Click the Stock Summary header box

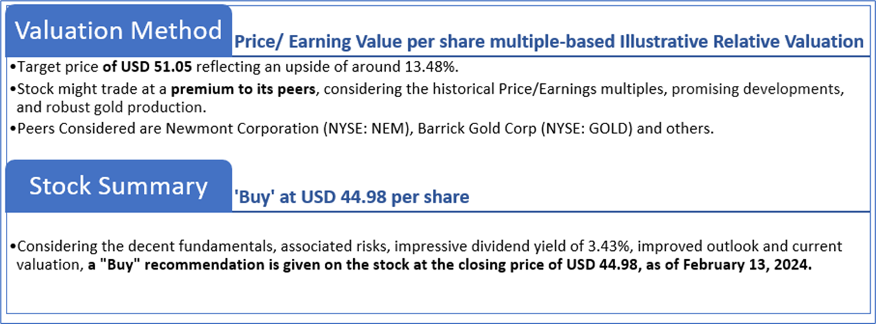[x=118, y=186]
